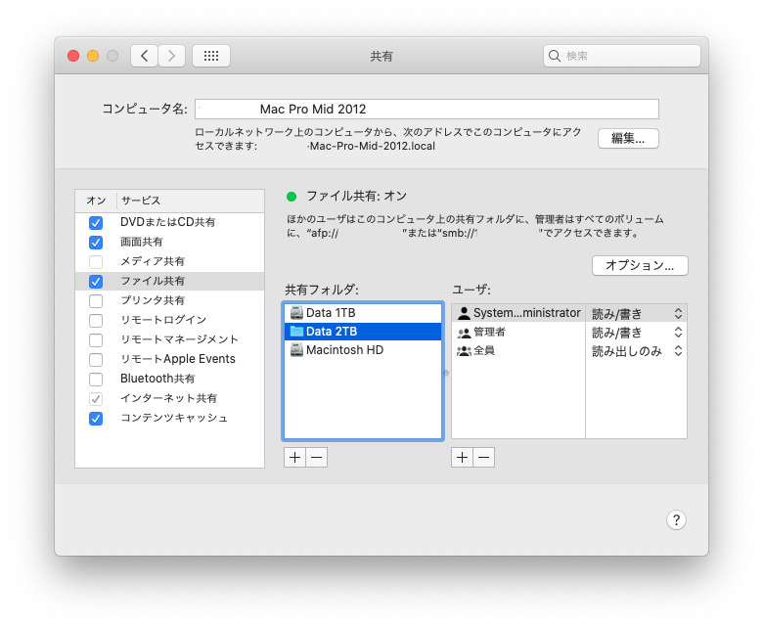Click the Data 1TB disk icon
763x628 pixels.
coord(296,312)
